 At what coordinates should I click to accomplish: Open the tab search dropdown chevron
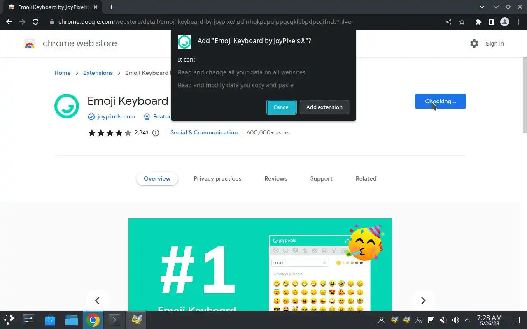coord(482,7)
